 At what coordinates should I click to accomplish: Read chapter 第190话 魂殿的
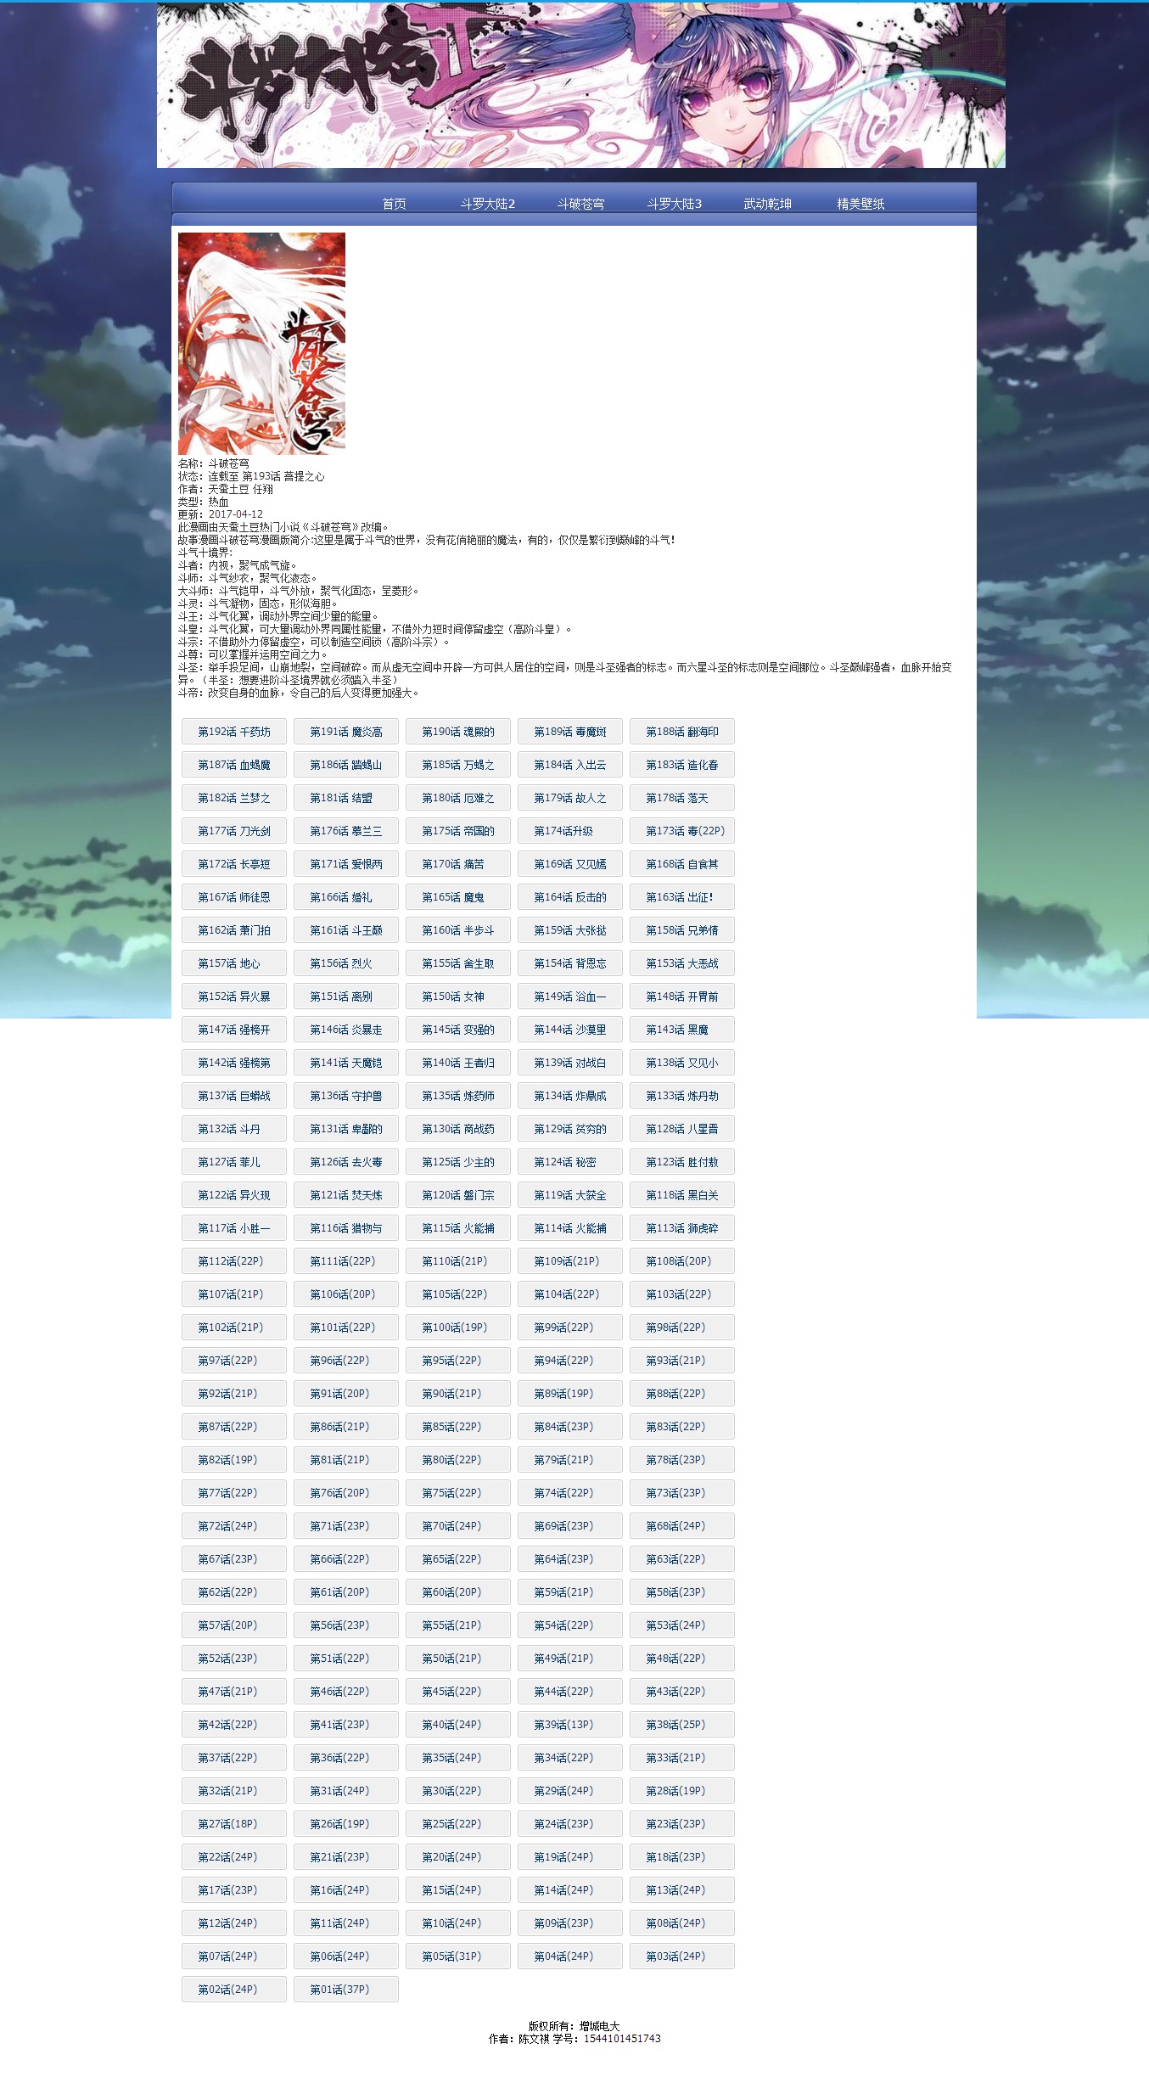(x=458, y=732)
